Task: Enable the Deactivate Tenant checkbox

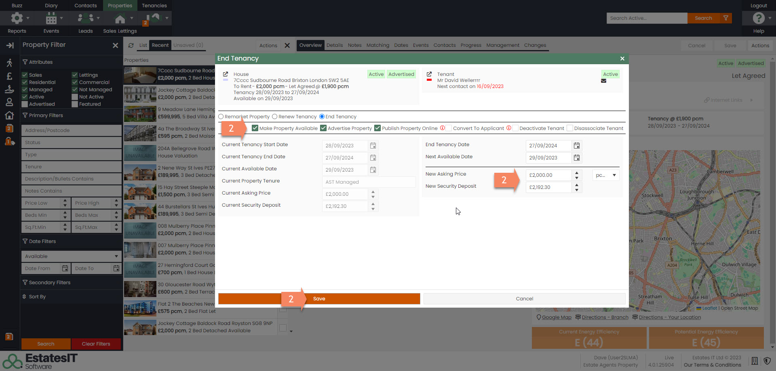Action: pos(515,128)
